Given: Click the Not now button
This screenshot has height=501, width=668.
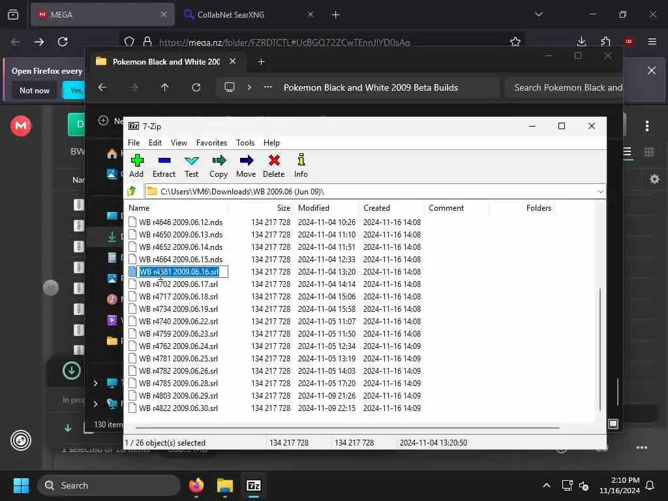Looking at the screenshot, I should [x=35, y=90].
